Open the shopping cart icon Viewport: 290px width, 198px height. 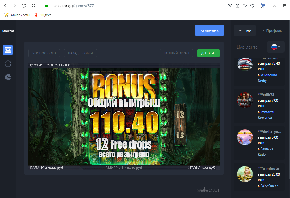click(x=263, y=6)
